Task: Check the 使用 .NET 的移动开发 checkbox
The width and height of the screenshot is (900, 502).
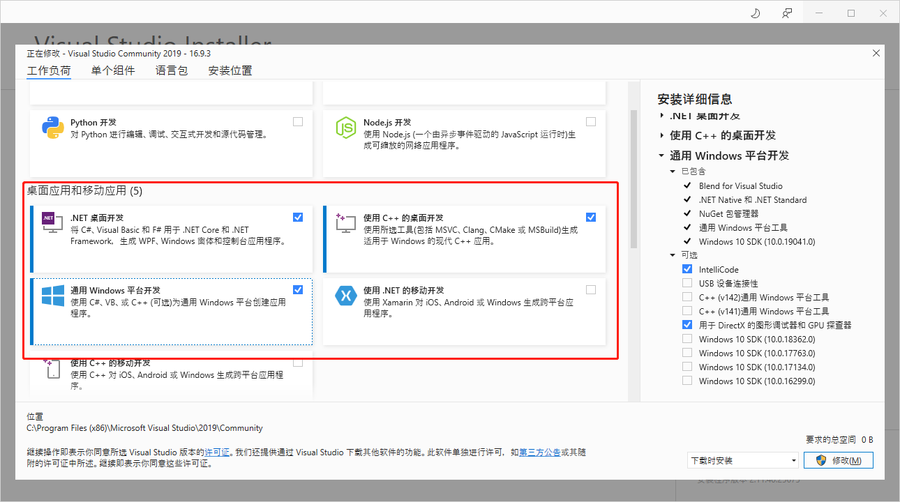Action: (591, 289)
